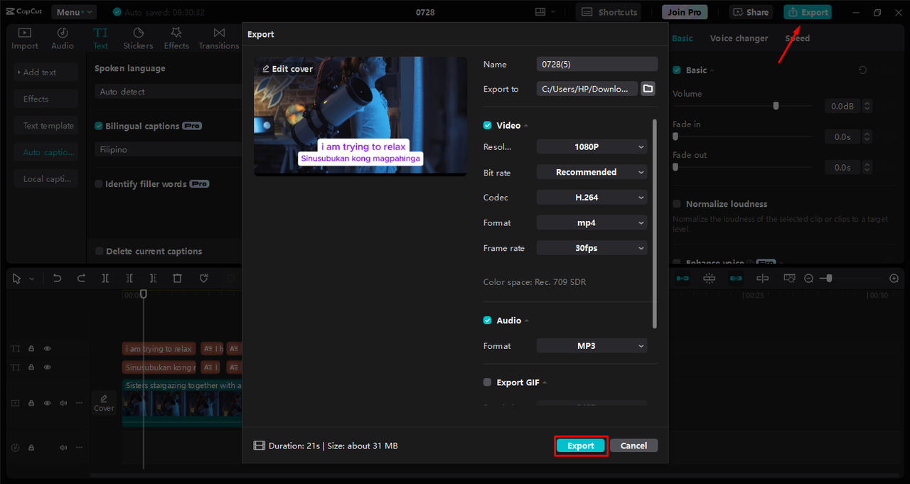Cancel the Export dialog

click(x=633, y=446)
